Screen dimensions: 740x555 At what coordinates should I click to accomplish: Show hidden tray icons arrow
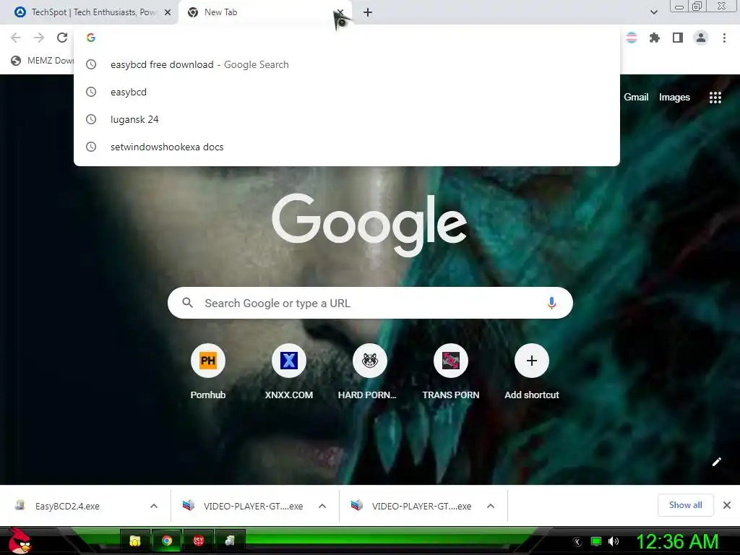coord(577,541)
